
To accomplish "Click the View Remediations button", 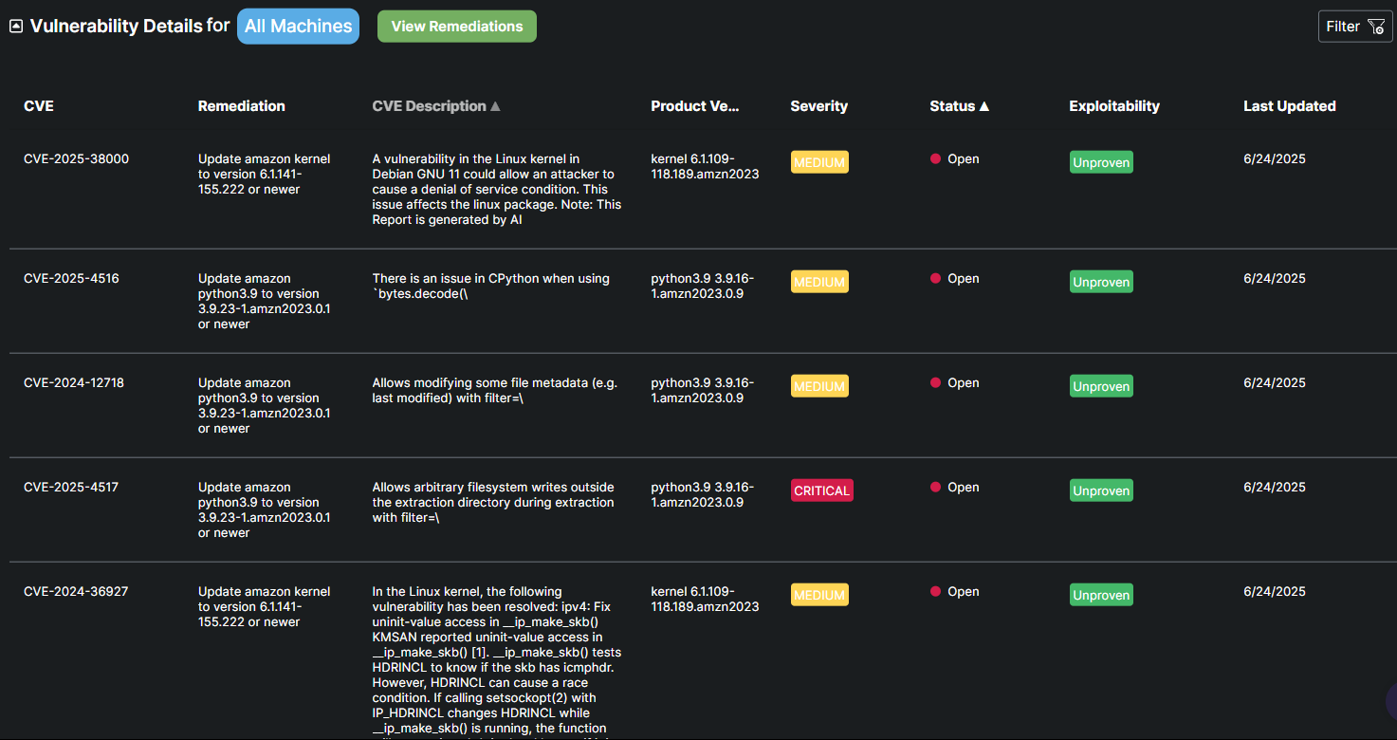I will (457, 27).
